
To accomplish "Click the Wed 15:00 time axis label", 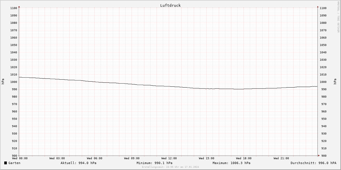I will pos(207,158).
